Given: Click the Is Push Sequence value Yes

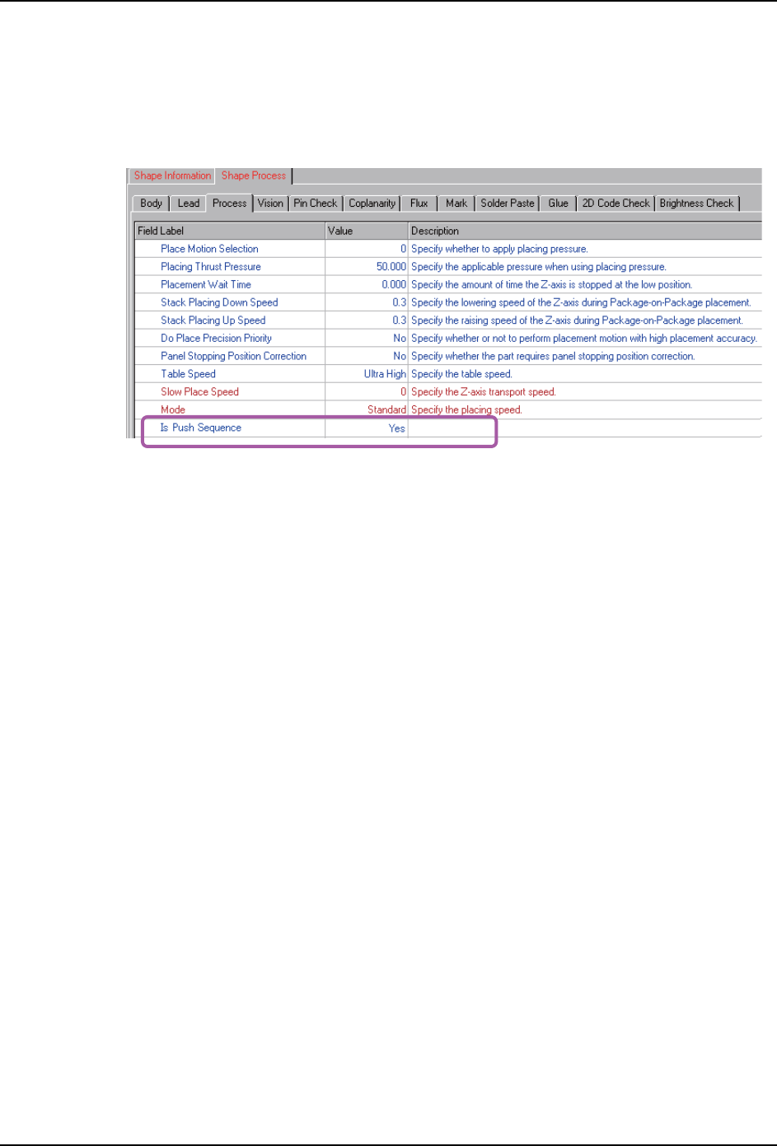Looking at the screenshot, I should coord(397,428).
